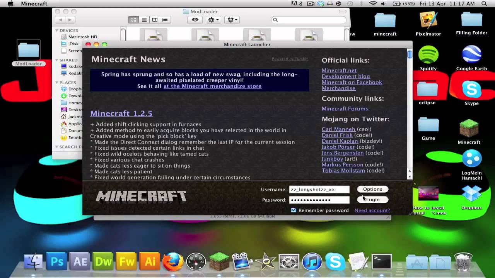The height and width of the screenshot is (278, 495).
Task: Toggle the Remember password checkbox
Action: (294, 210)
